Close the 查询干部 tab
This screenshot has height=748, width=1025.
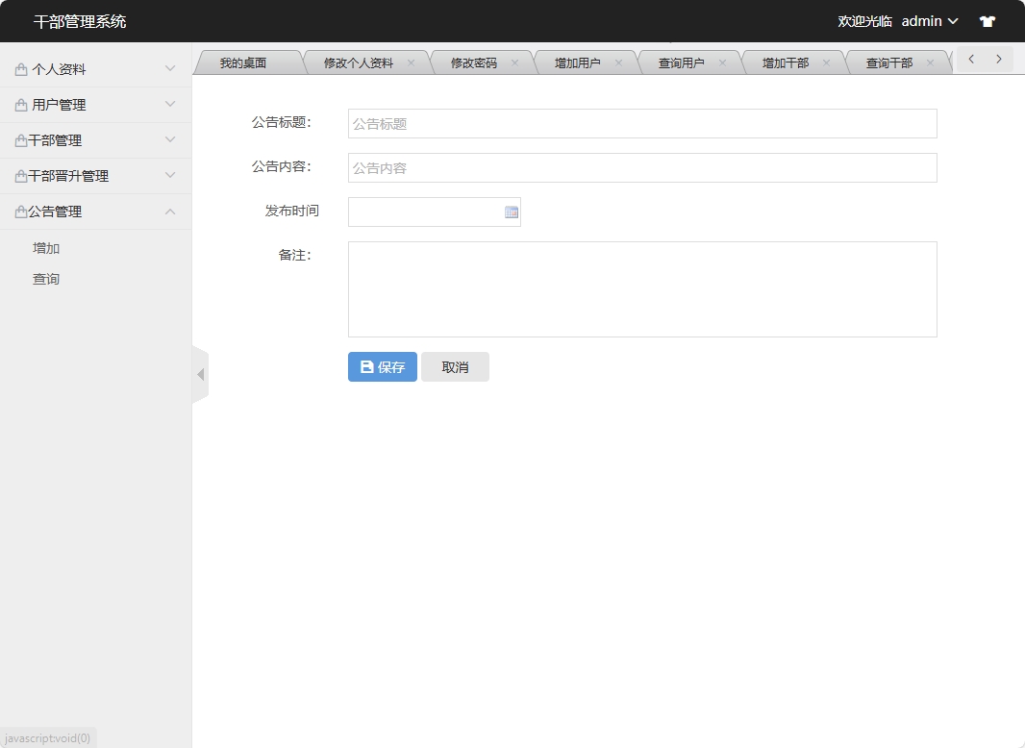930,62
